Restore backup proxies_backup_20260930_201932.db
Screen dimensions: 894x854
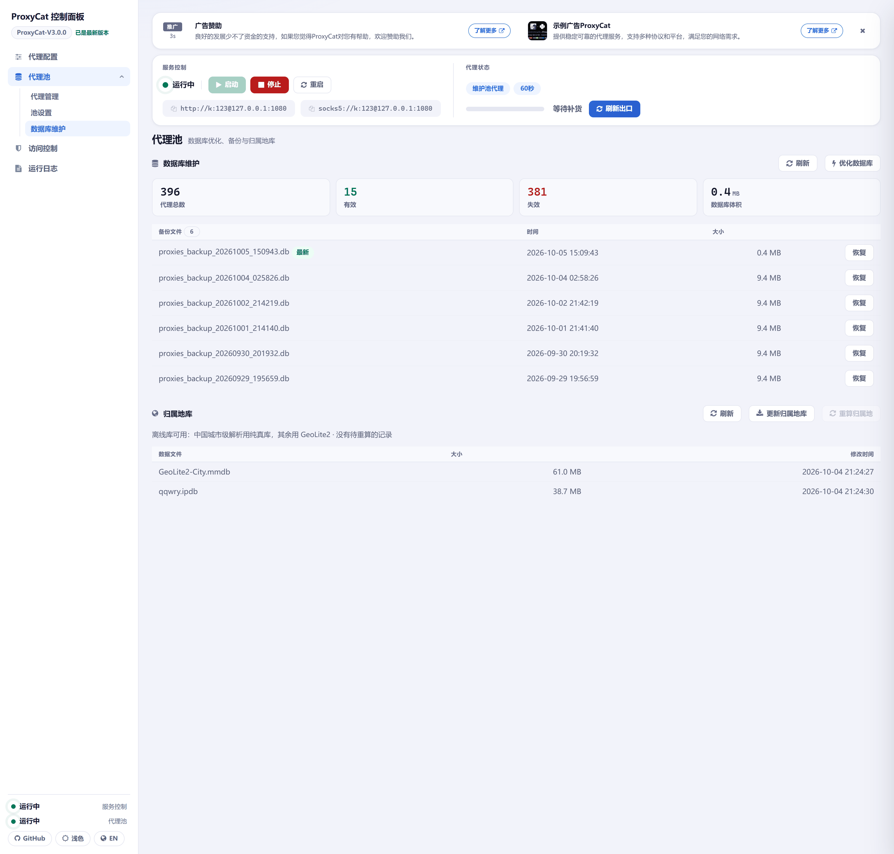pos(859,353)
